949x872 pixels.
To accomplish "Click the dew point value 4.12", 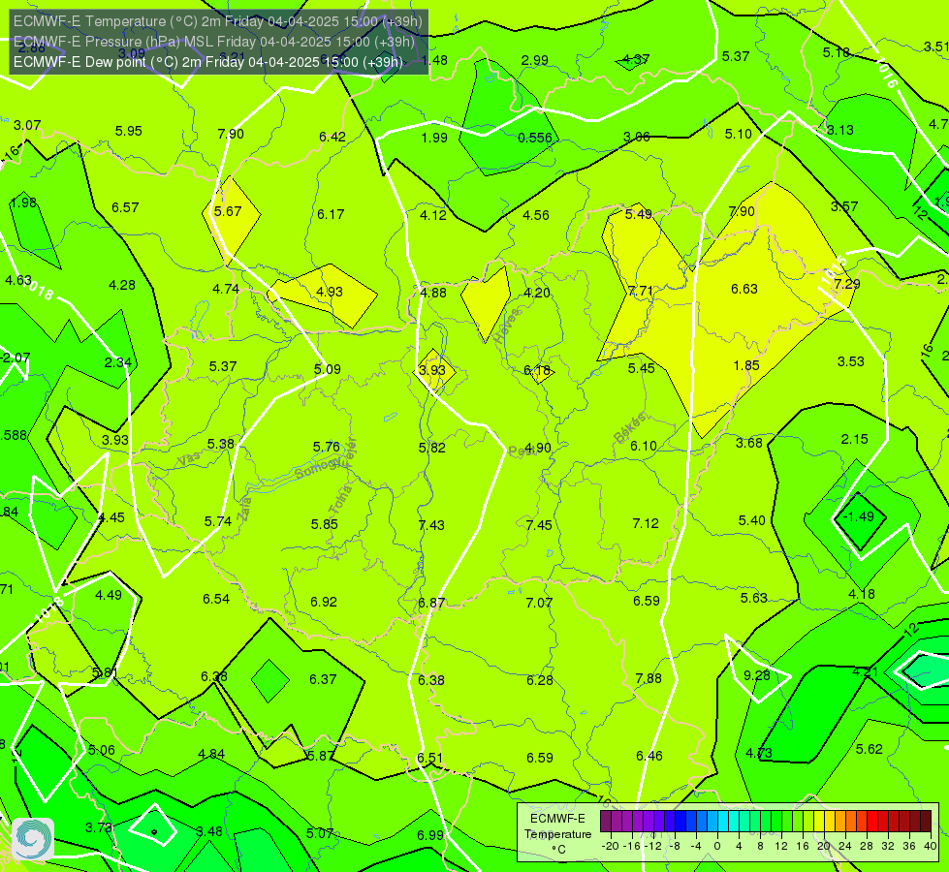I will [433, 215].
